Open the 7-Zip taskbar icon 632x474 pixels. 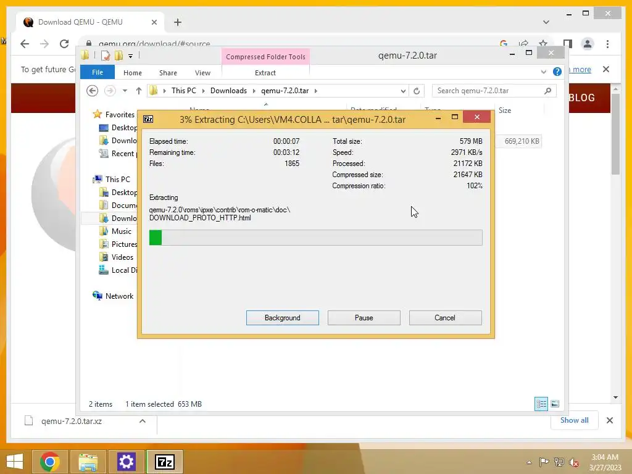[x=165, y=462]
